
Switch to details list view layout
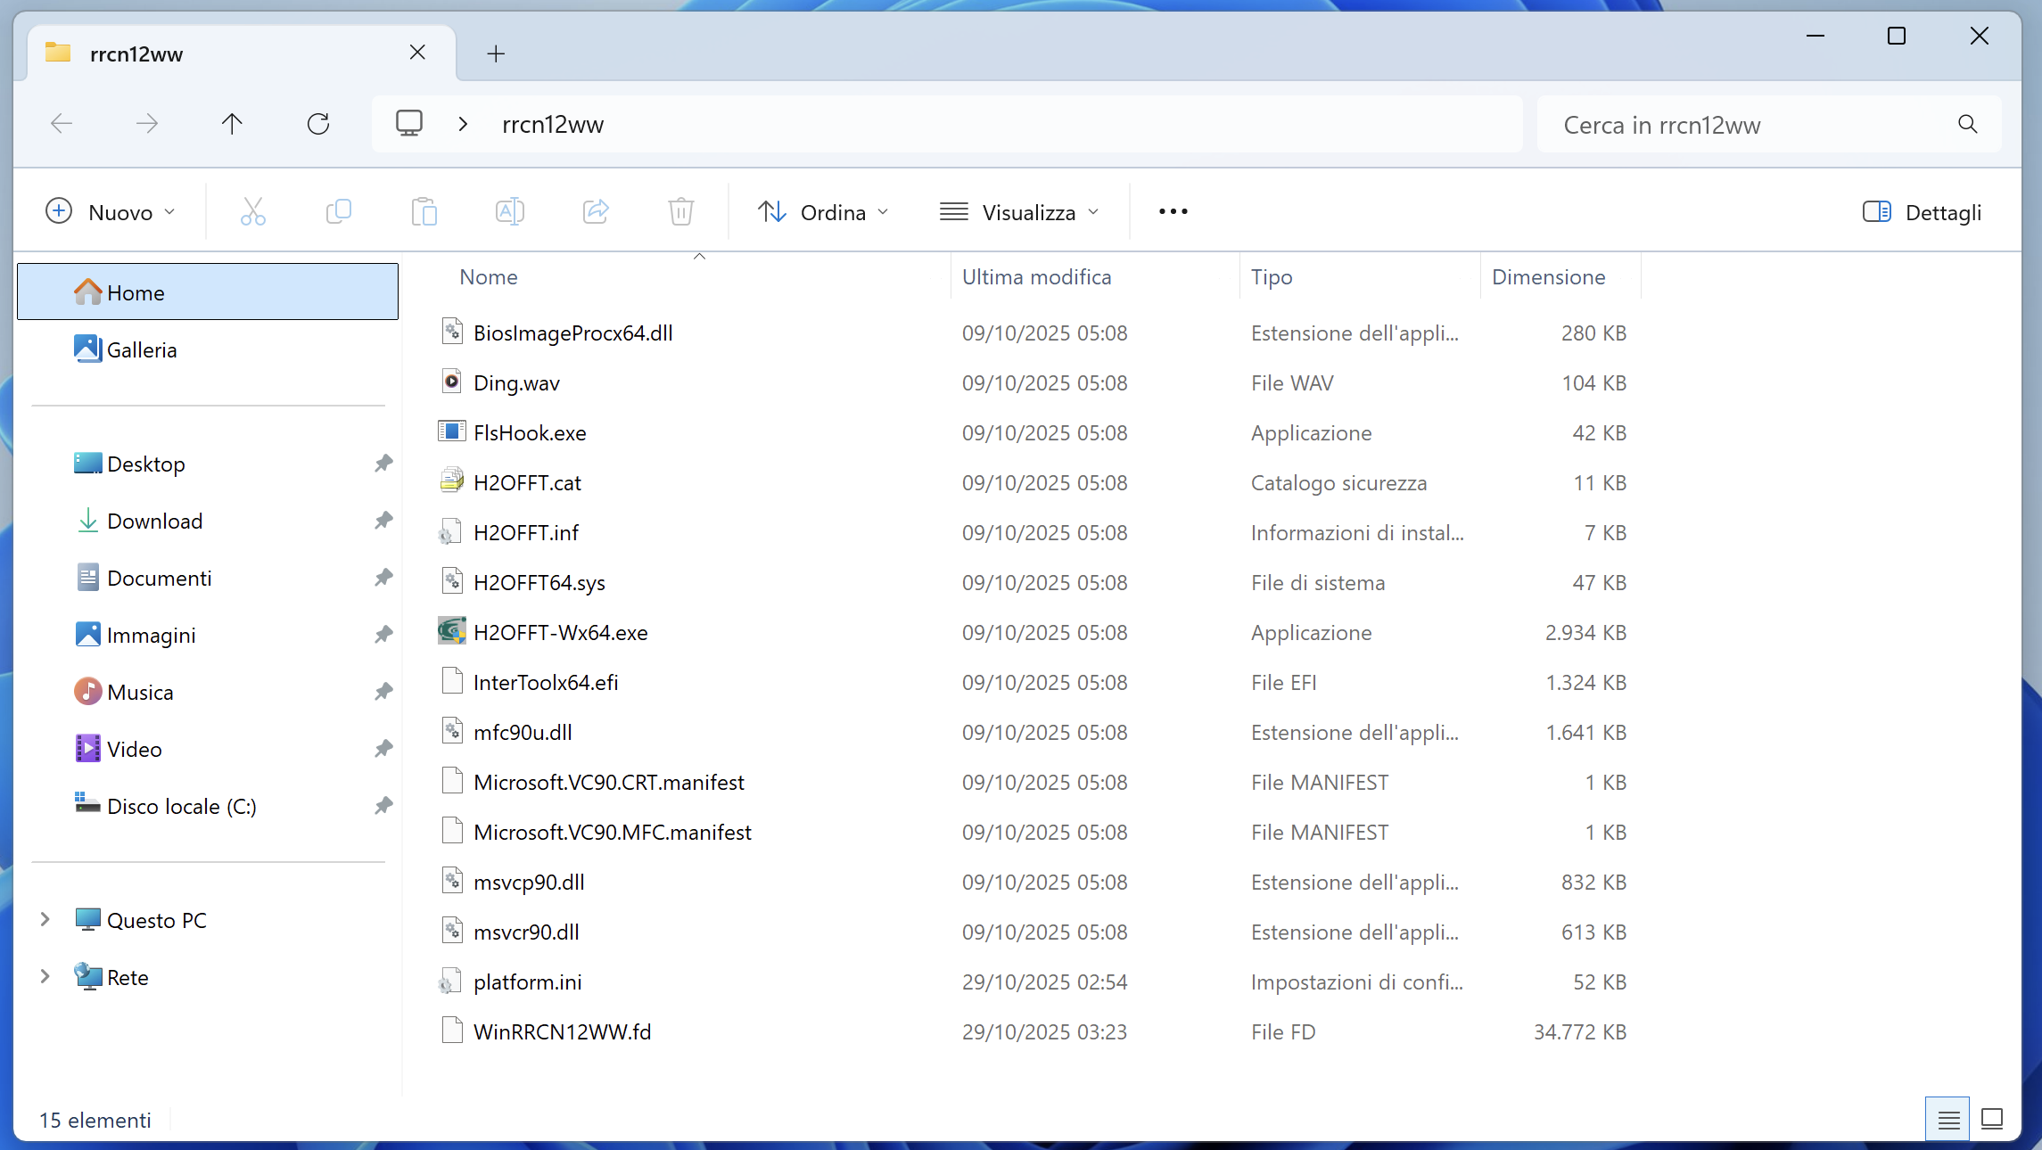tap(1948, 1120)
